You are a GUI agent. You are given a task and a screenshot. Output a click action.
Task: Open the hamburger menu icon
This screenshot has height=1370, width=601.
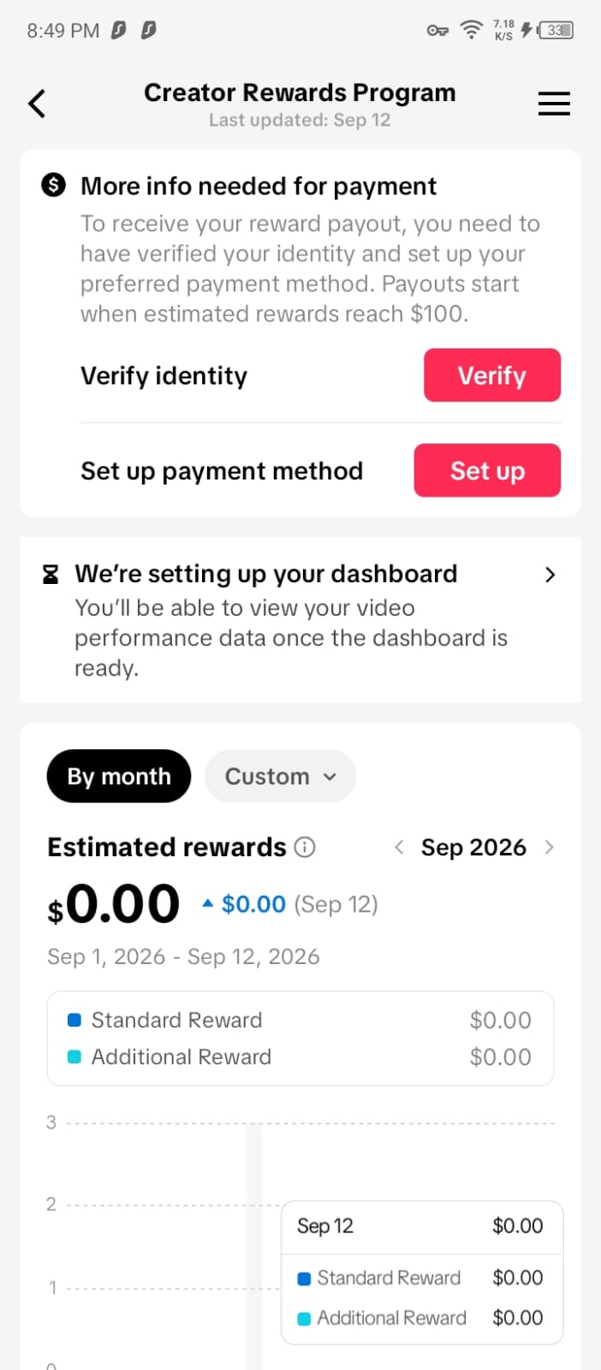tap(554, 104)
